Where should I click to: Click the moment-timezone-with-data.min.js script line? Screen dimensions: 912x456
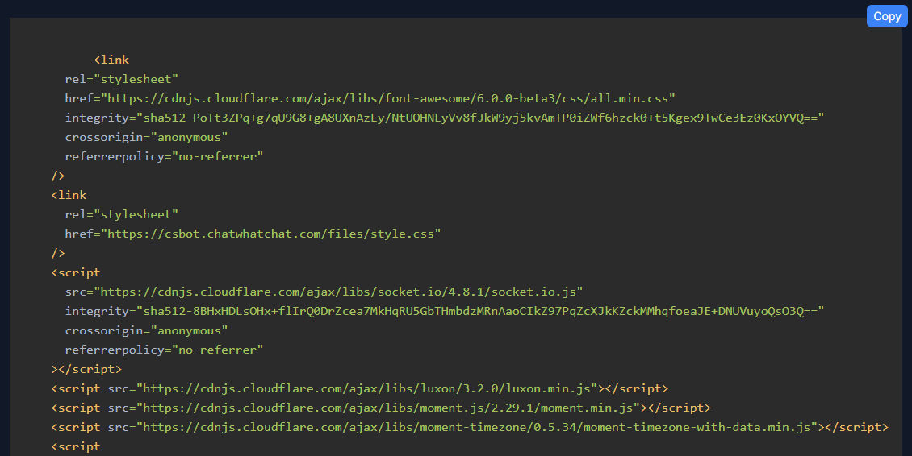[x=470, y=427]
